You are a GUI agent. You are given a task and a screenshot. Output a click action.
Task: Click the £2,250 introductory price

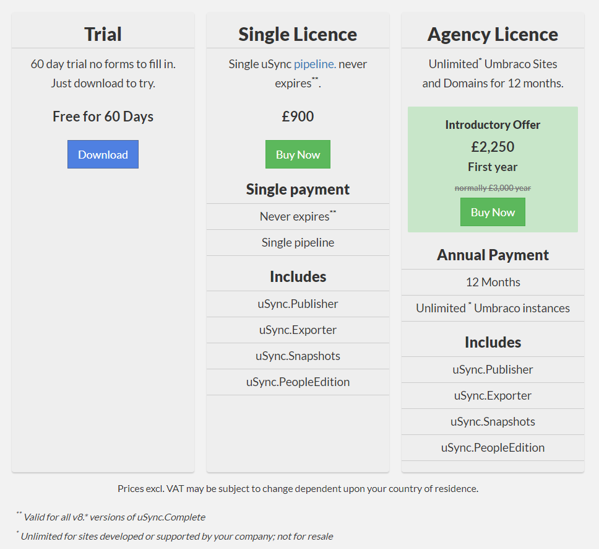click(492, 146)
